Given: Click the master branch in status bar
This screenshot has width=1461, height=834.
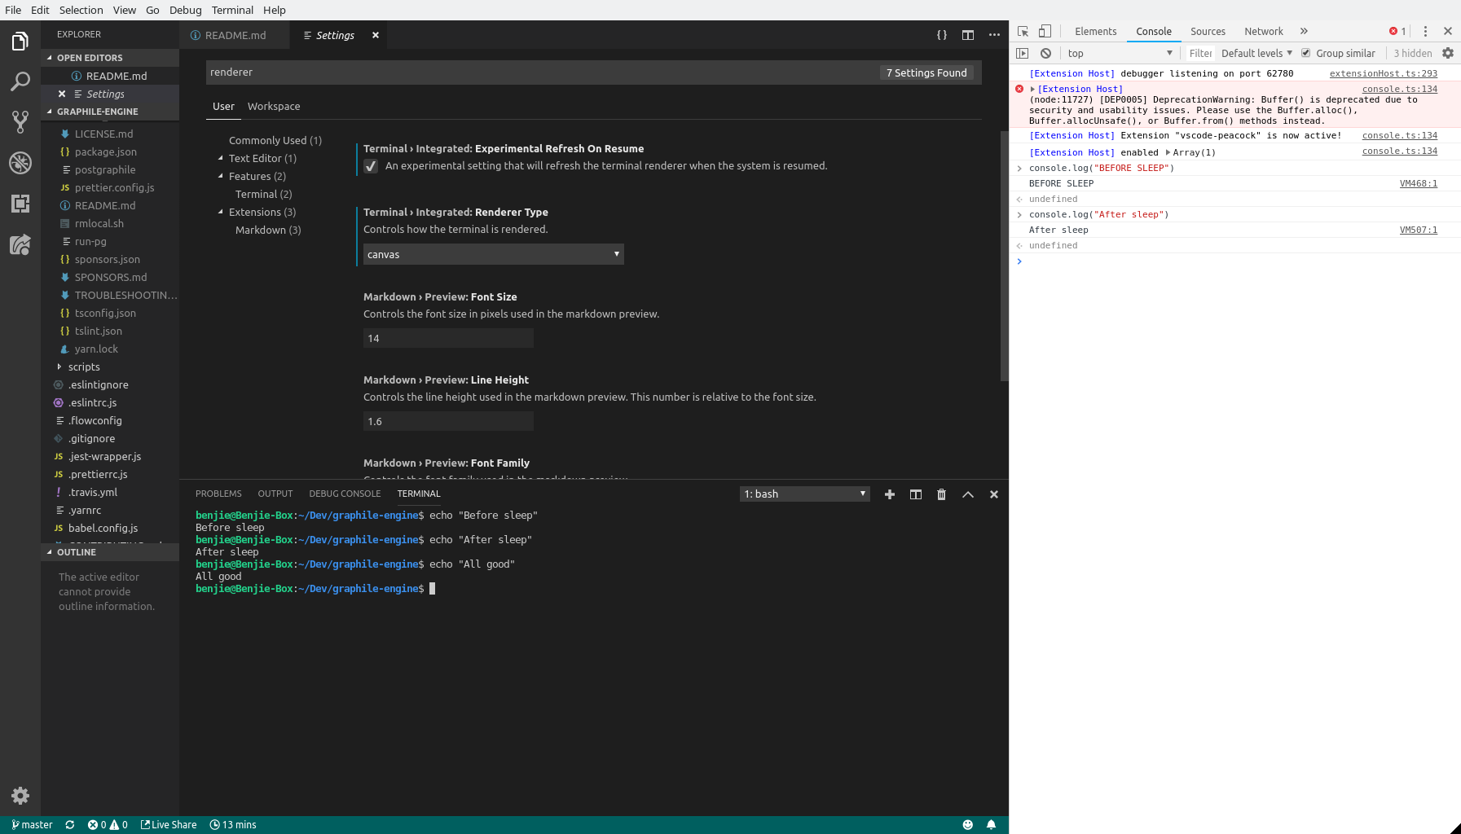Looking at the screenshot, I should (32, 825).
